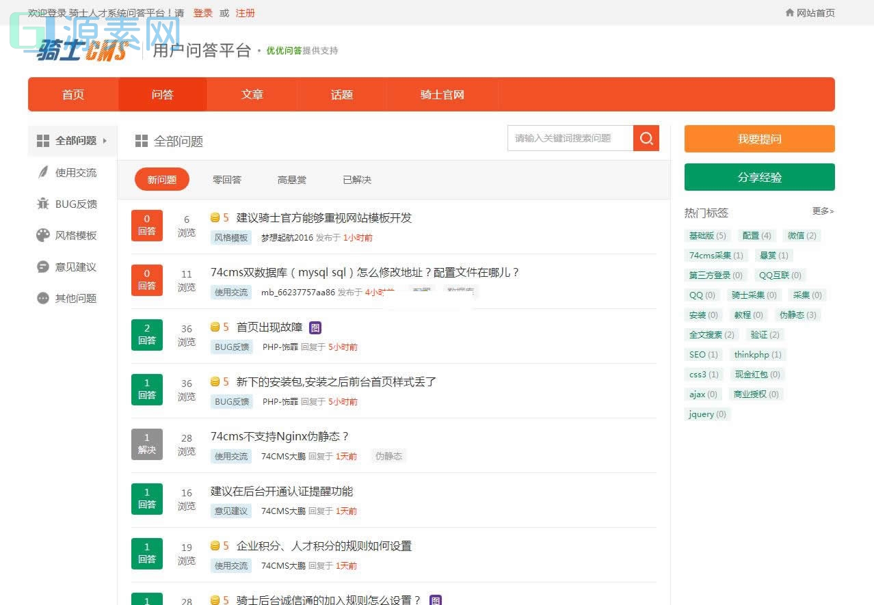Click the 风格模板 palette icon

42,235
